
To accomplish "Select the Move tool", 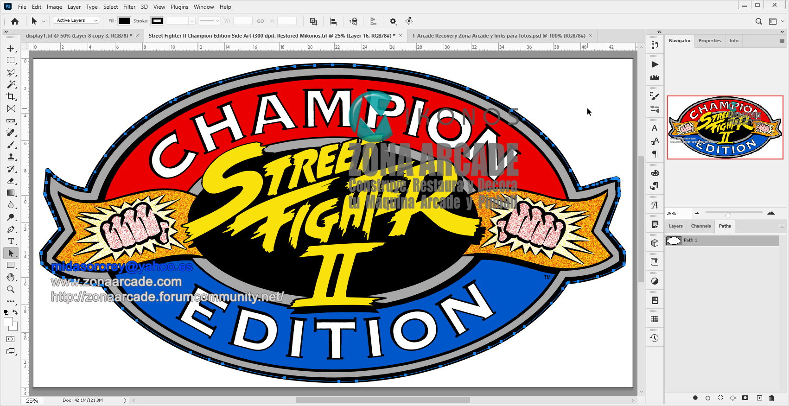I will click(x=11, y=49).
